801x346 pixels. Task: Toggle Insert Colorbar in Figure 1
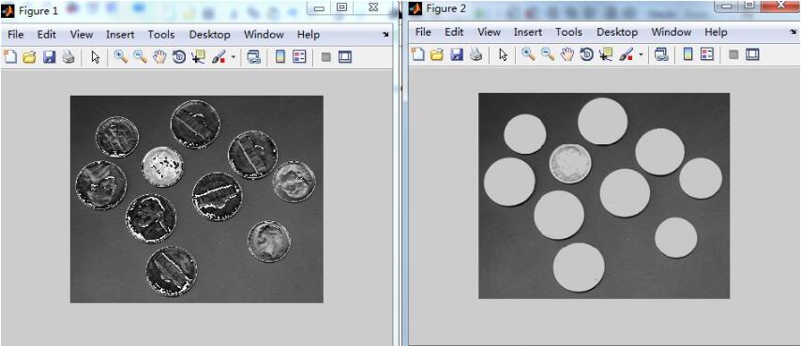[x=280, y=56]
